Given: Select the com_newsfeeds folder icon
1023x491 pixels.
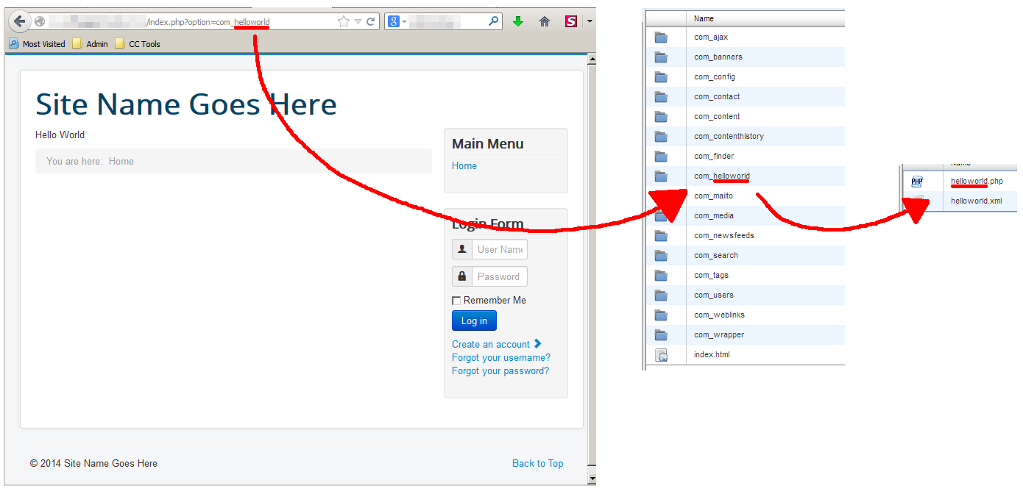Looking at the screenshot, I should [x=661, y=235].
